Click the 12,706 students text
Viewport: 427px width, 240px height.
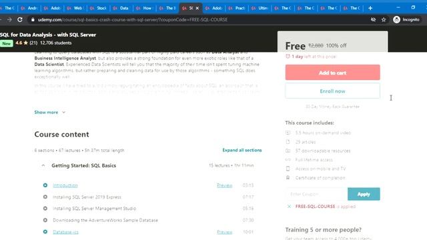tap(56, 43)
